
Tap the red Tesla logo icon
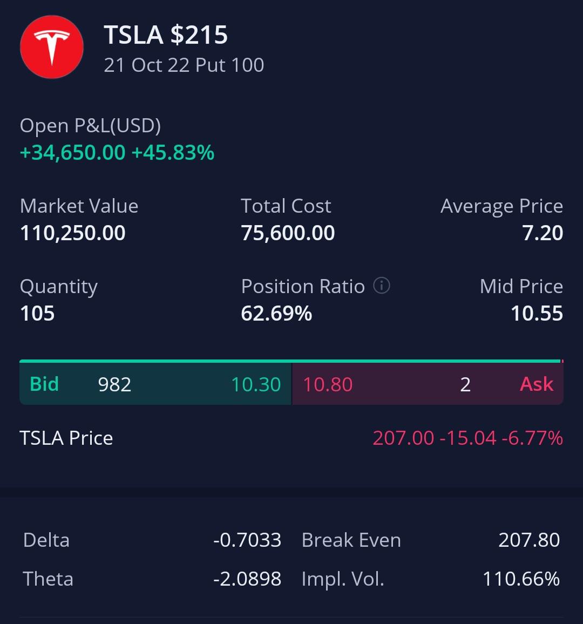[52, 47]
